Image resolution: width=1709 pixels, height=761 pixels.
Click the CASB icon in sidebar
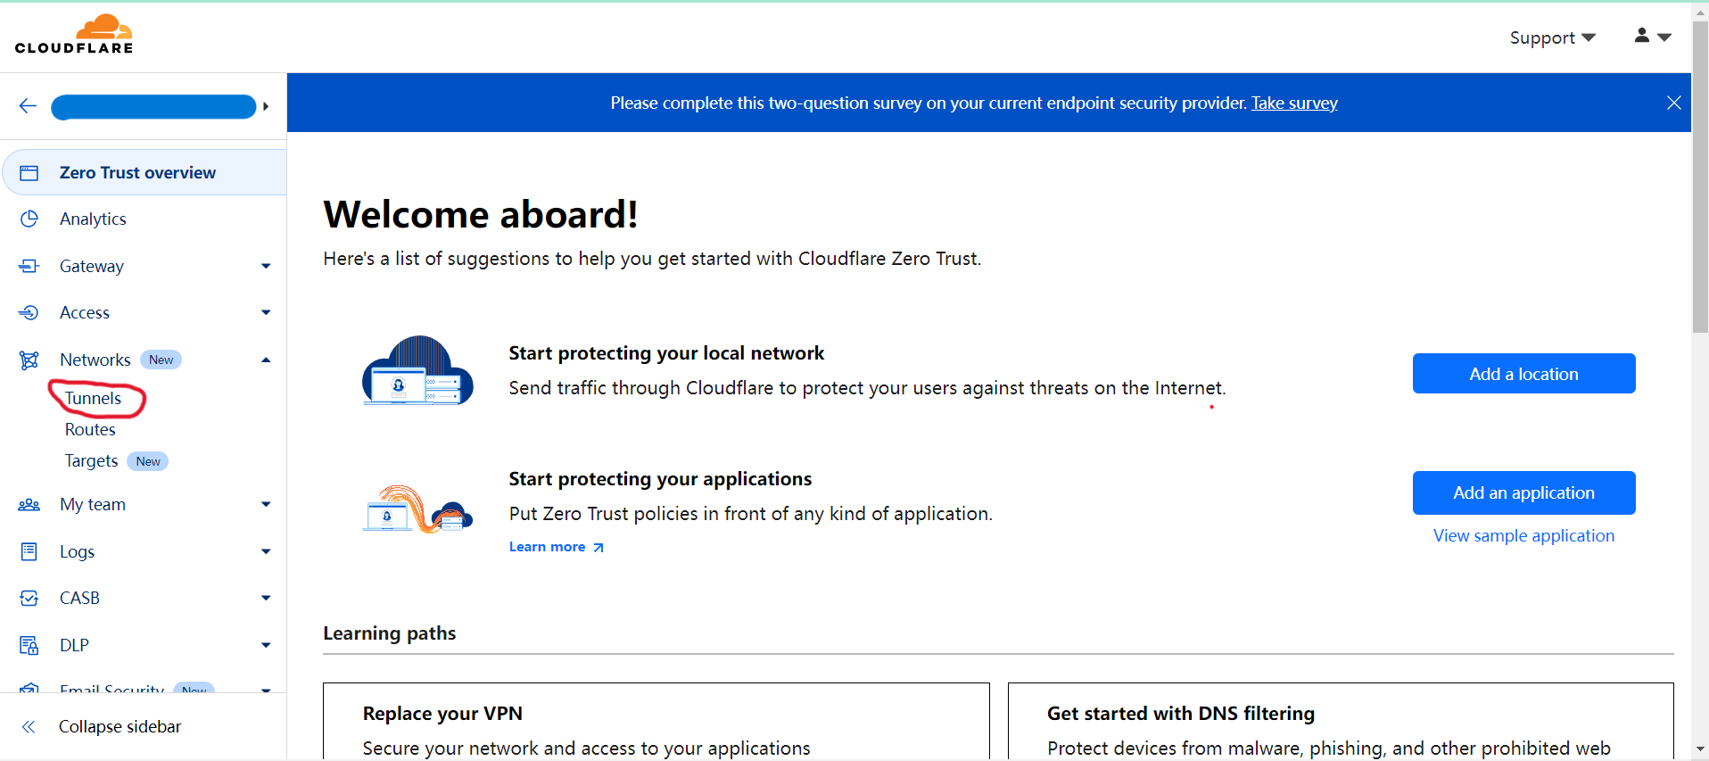coord(29,598)
